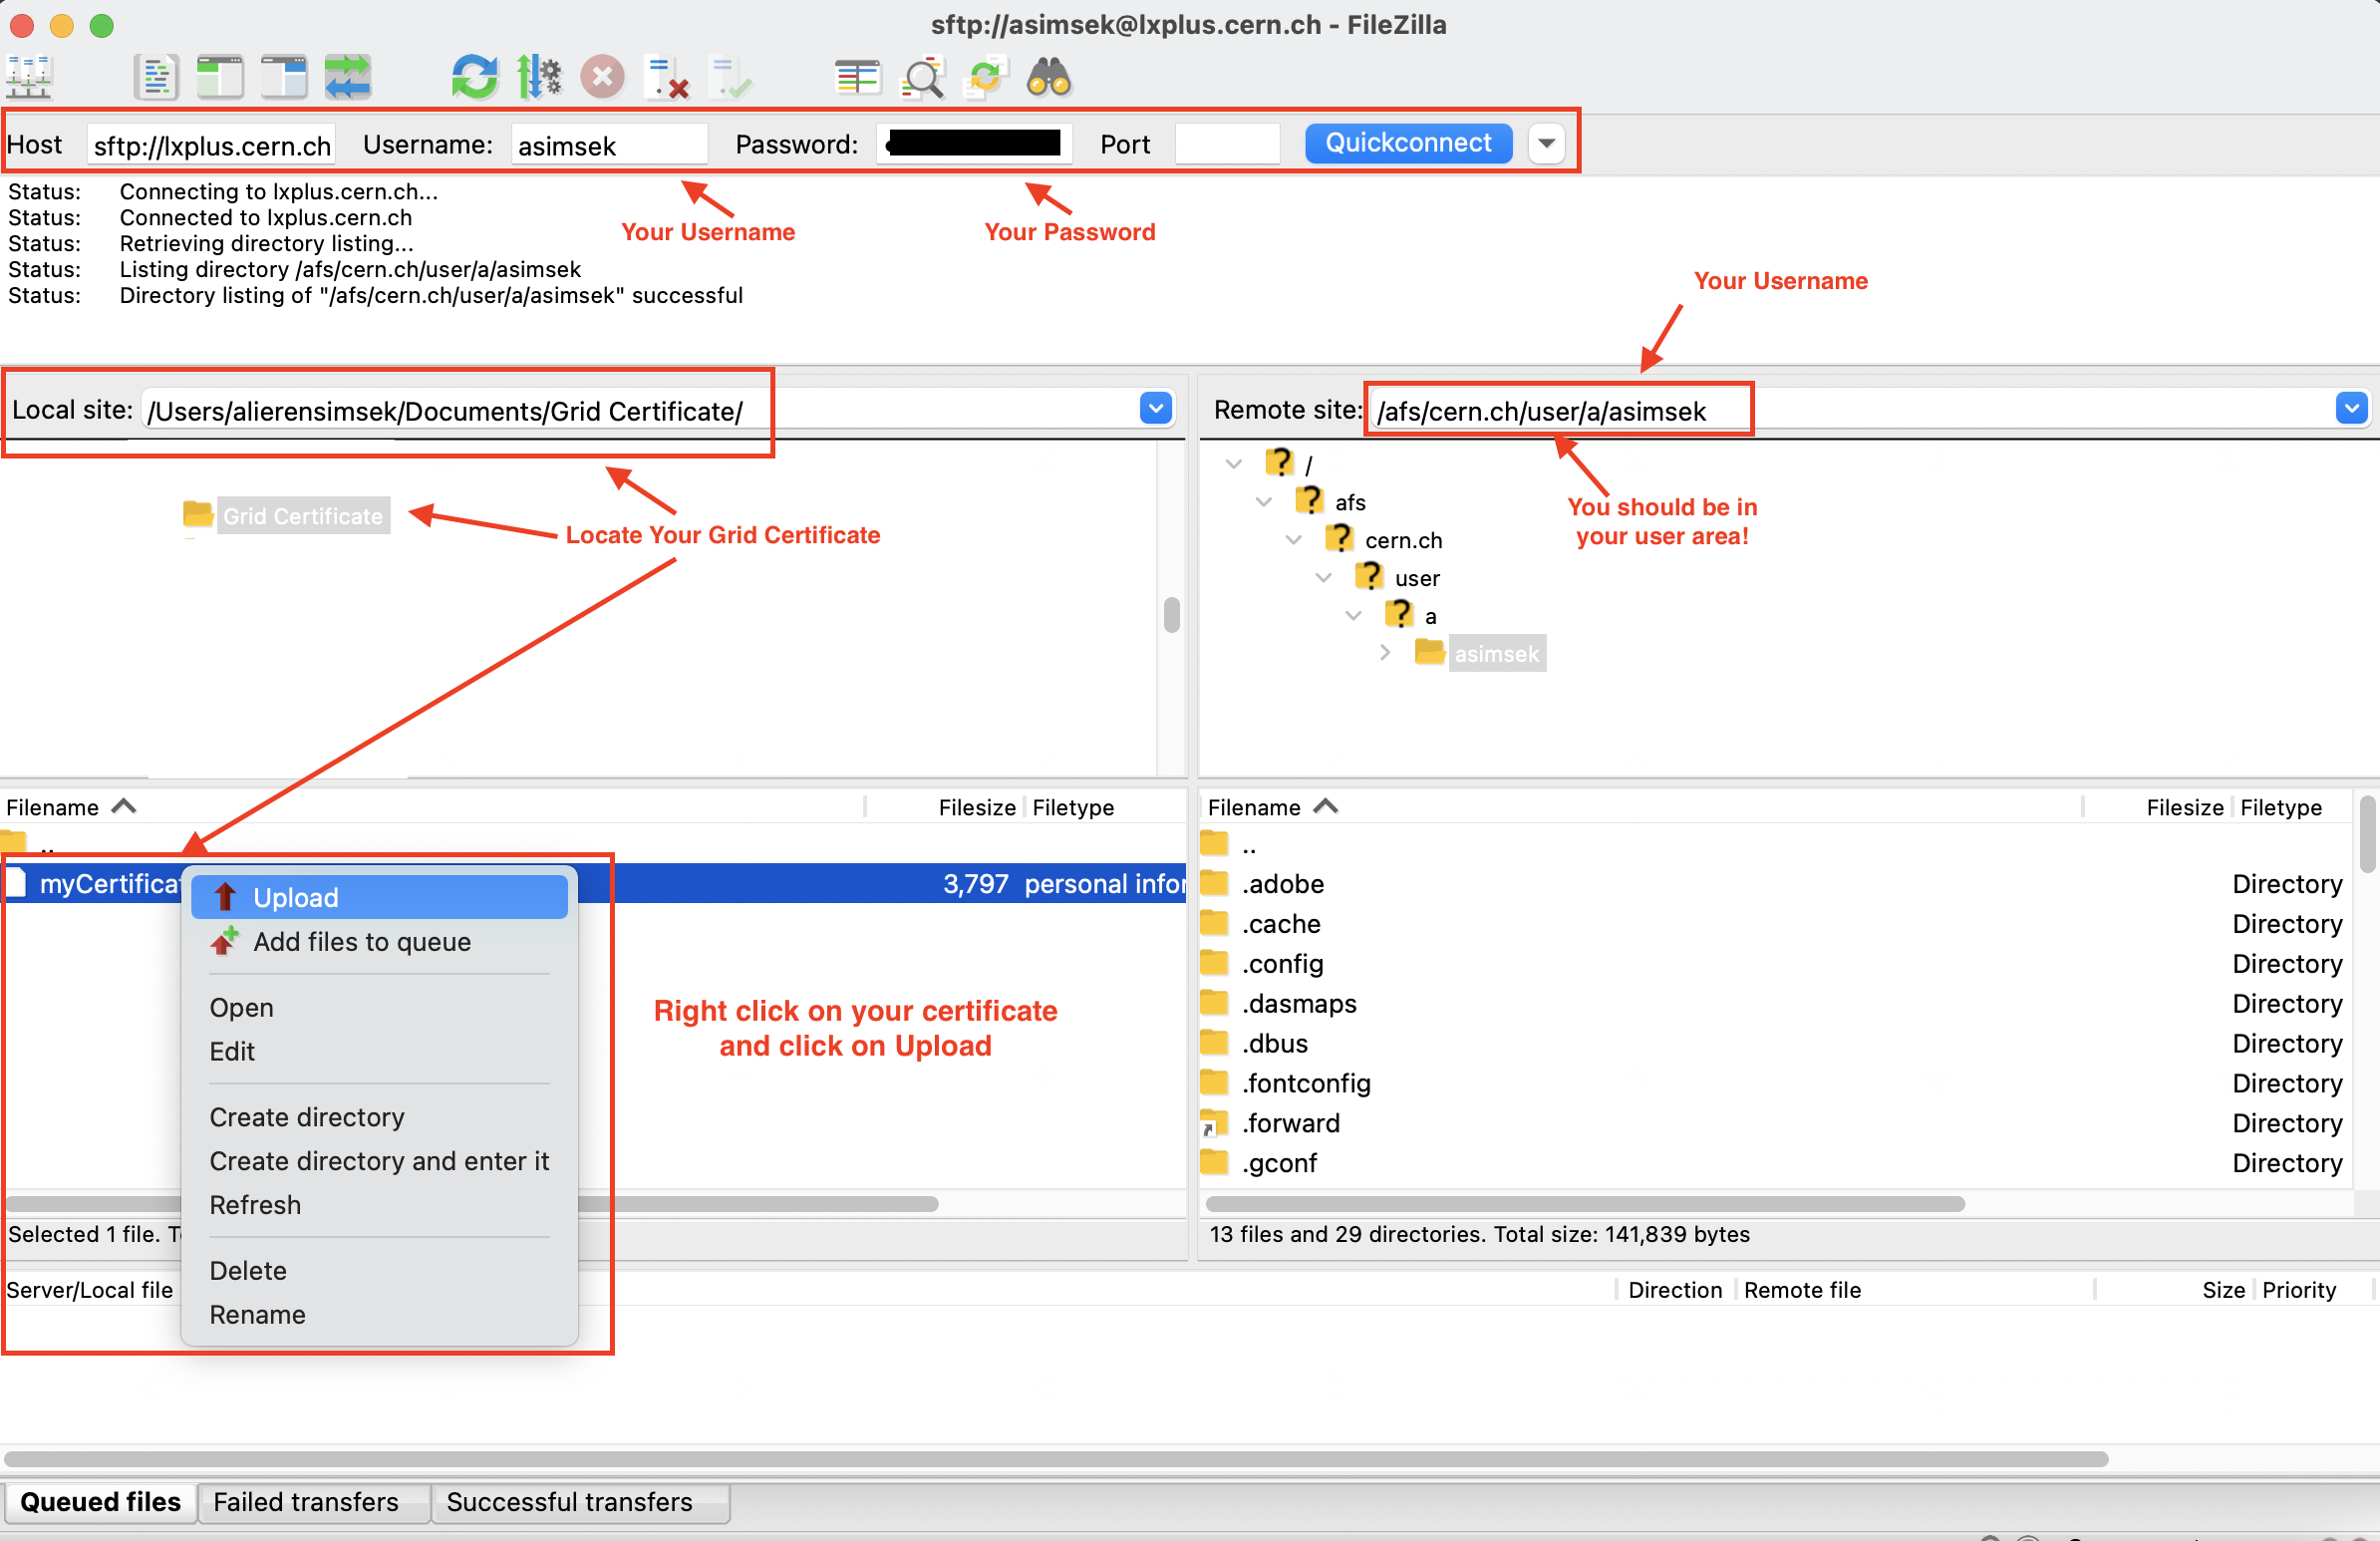Click the Port input field

pyautogui.click(x=1226, y=144)
